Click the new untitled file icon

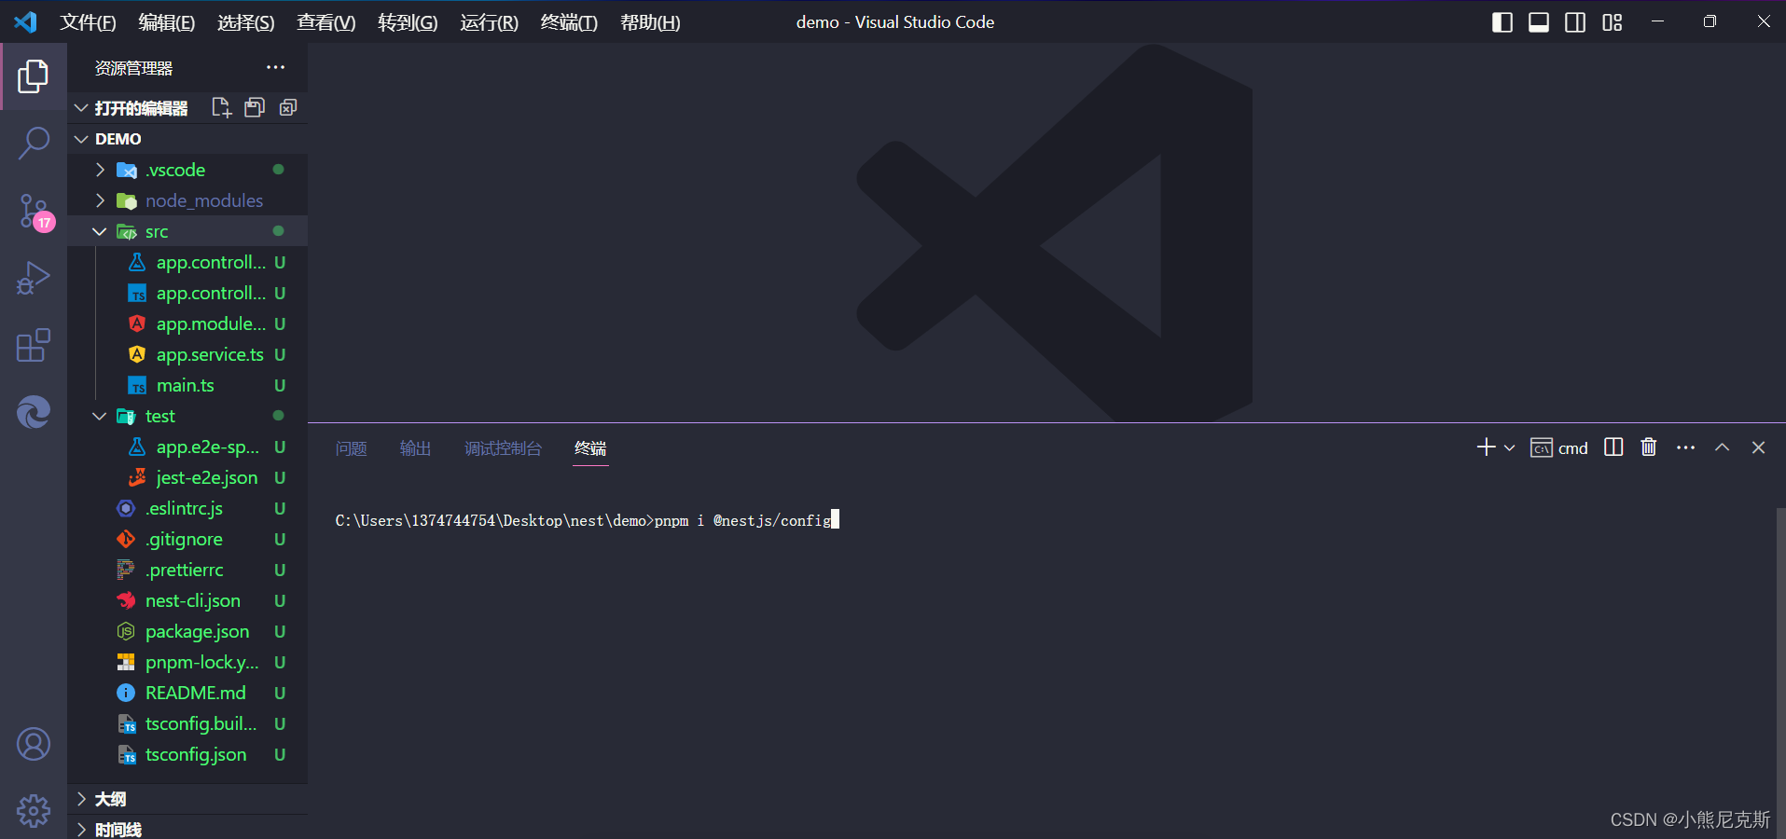coord(221,108)
